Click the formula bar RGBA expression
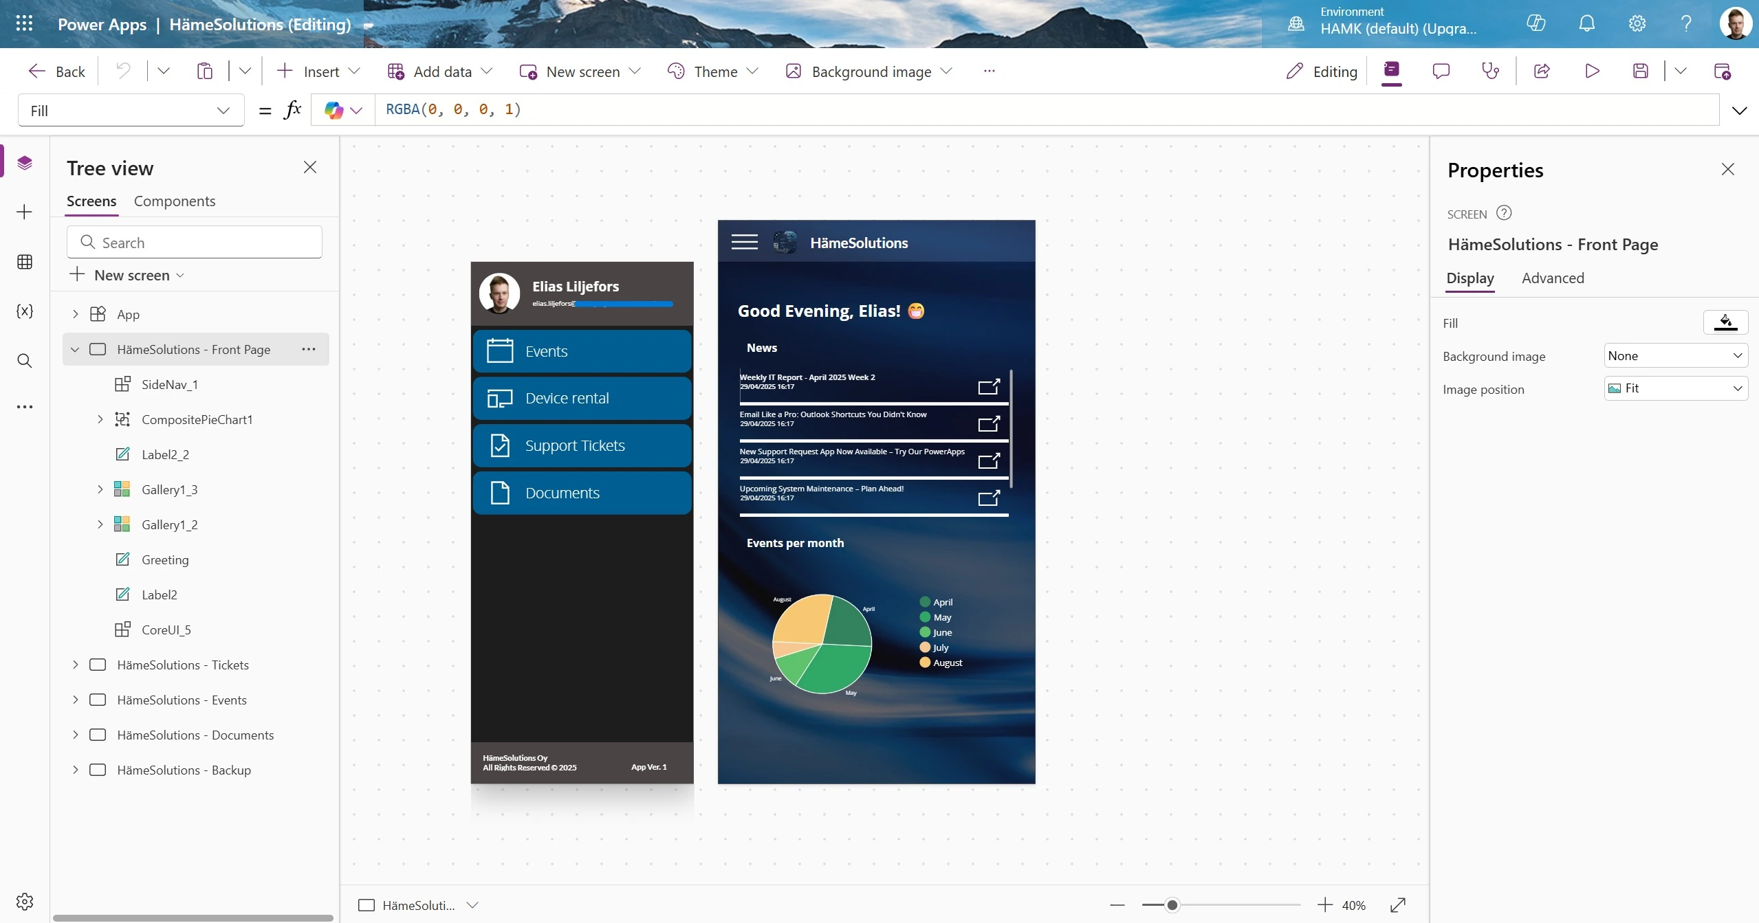The image size is (1759, 923). (x=453, y=109)
